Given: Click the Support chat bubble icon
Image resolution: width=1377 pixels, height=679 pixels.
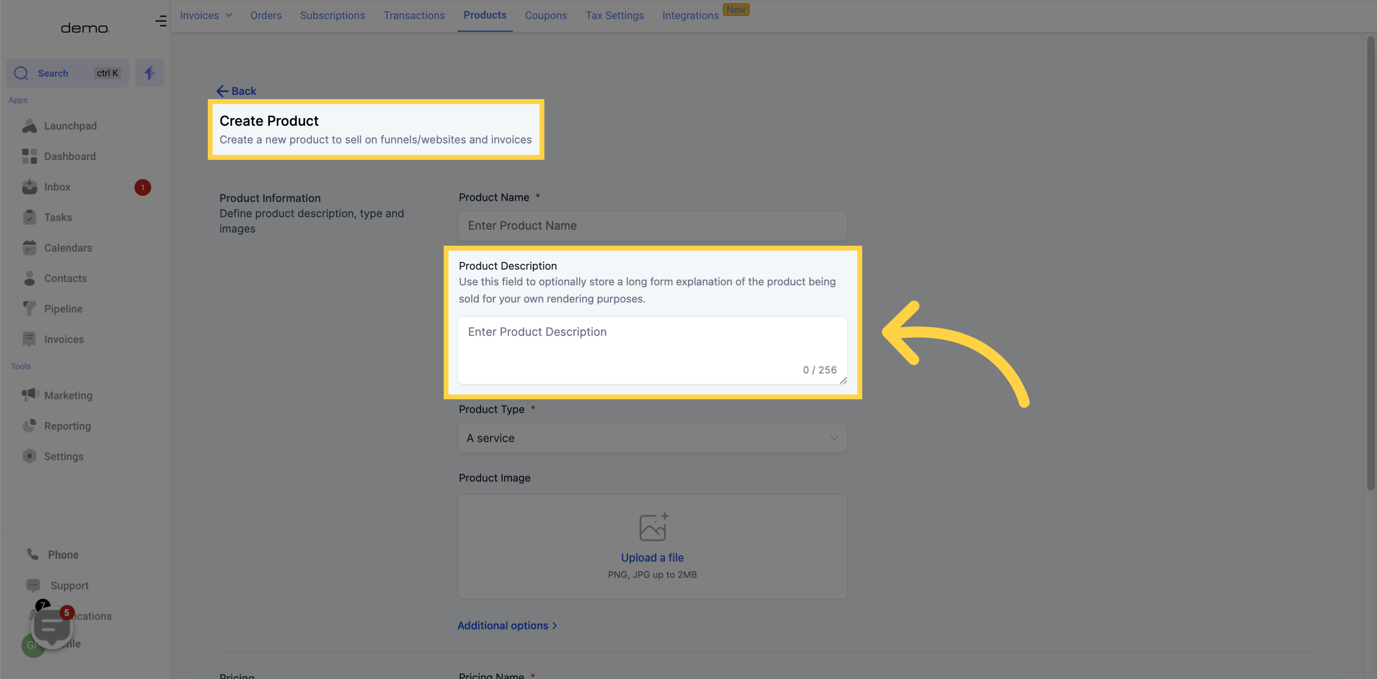Looking at the screenshot, I should pos(33,586).
